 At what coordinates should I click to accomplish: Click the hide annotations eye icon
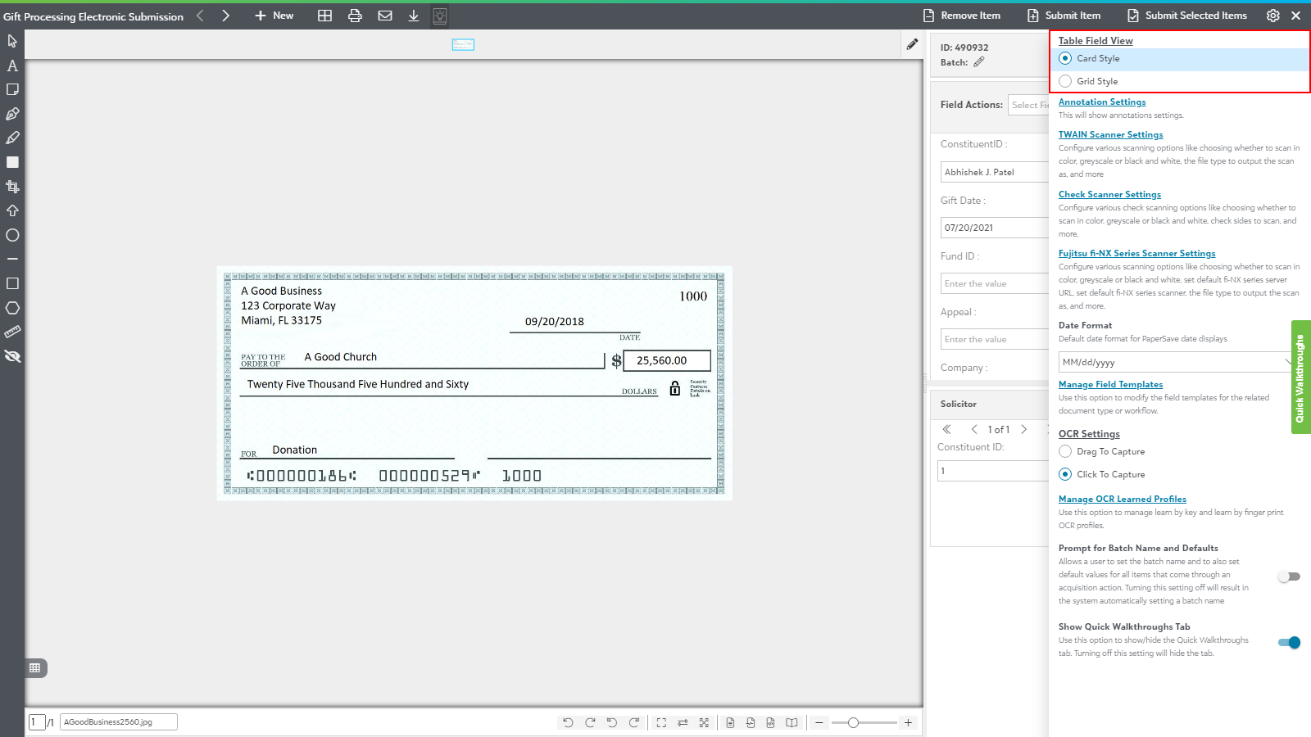tap(12, 356)
